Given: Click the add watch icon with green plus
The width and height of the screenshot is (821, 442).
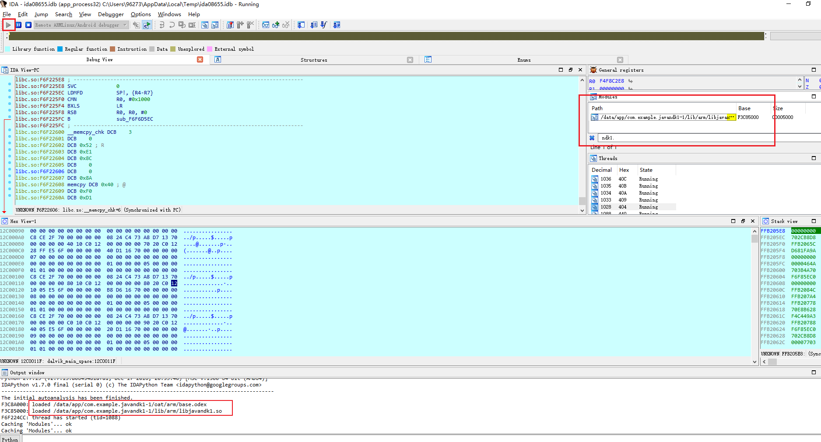Looking at the screenshot, I should 276,25.
